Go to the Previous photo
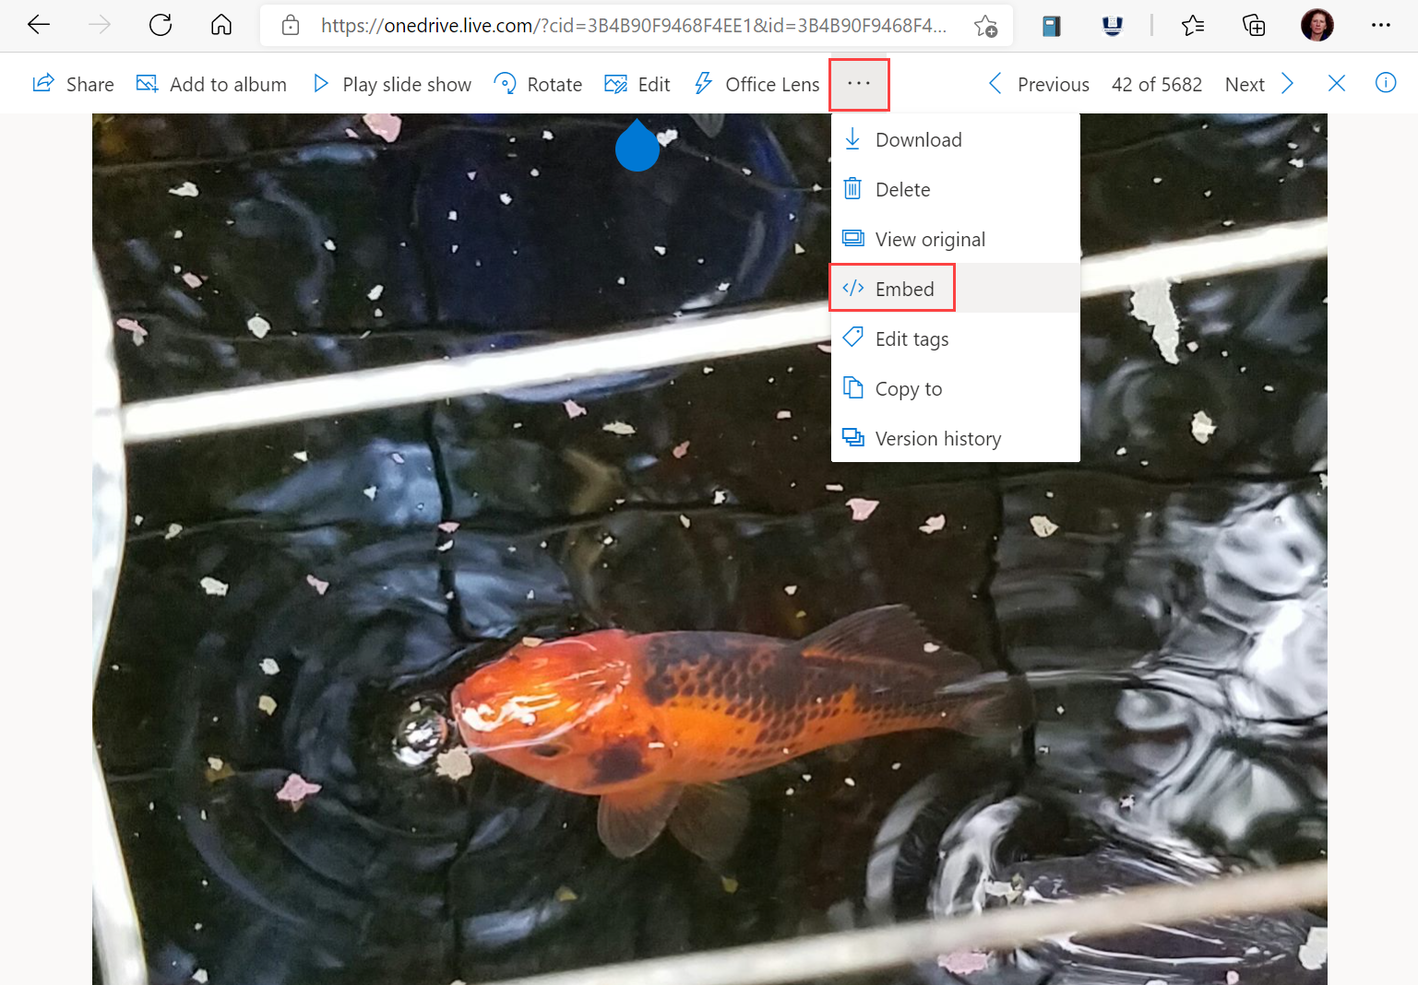 coord(1039,84)
